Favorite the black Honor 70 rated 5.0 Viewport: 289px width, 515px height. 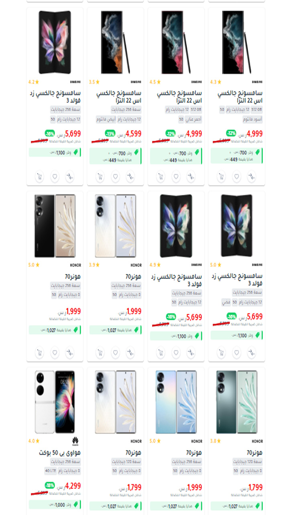point(55,353)
